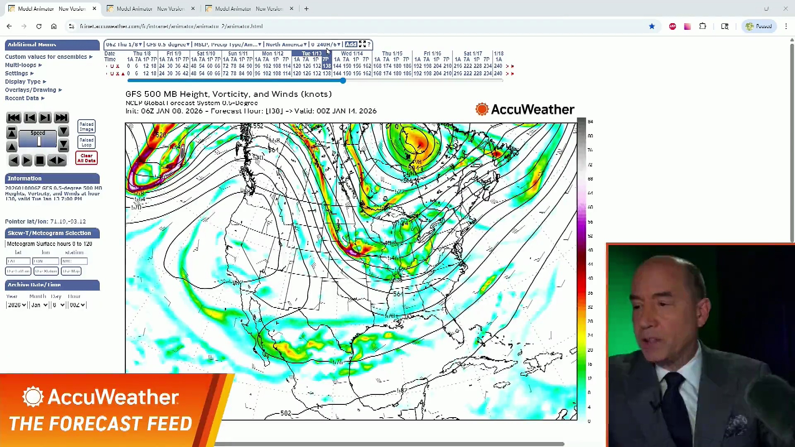Play the model animation
Image resolution: width=795 pixels, height=447 pixels.
tap(26, 160)
